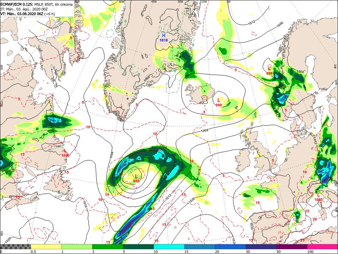This screenshot has height=254, width=338.
Task: Click the 'ECMWF/ECM 0.125' title line
Action: coord(37,4)
